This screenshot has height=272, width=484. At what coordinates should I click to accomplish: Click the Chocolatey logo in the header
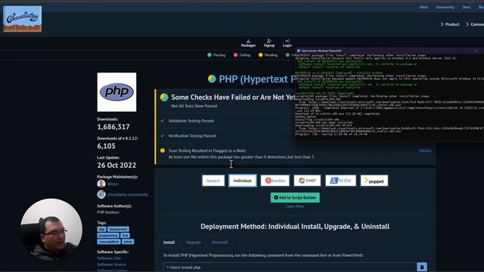point(22,19)
